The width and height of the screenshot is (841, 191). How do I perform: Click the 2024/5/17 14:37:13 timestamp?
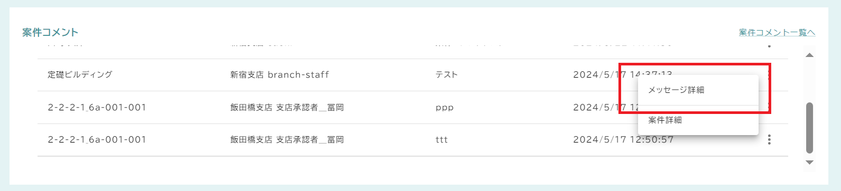coord(623,73)
